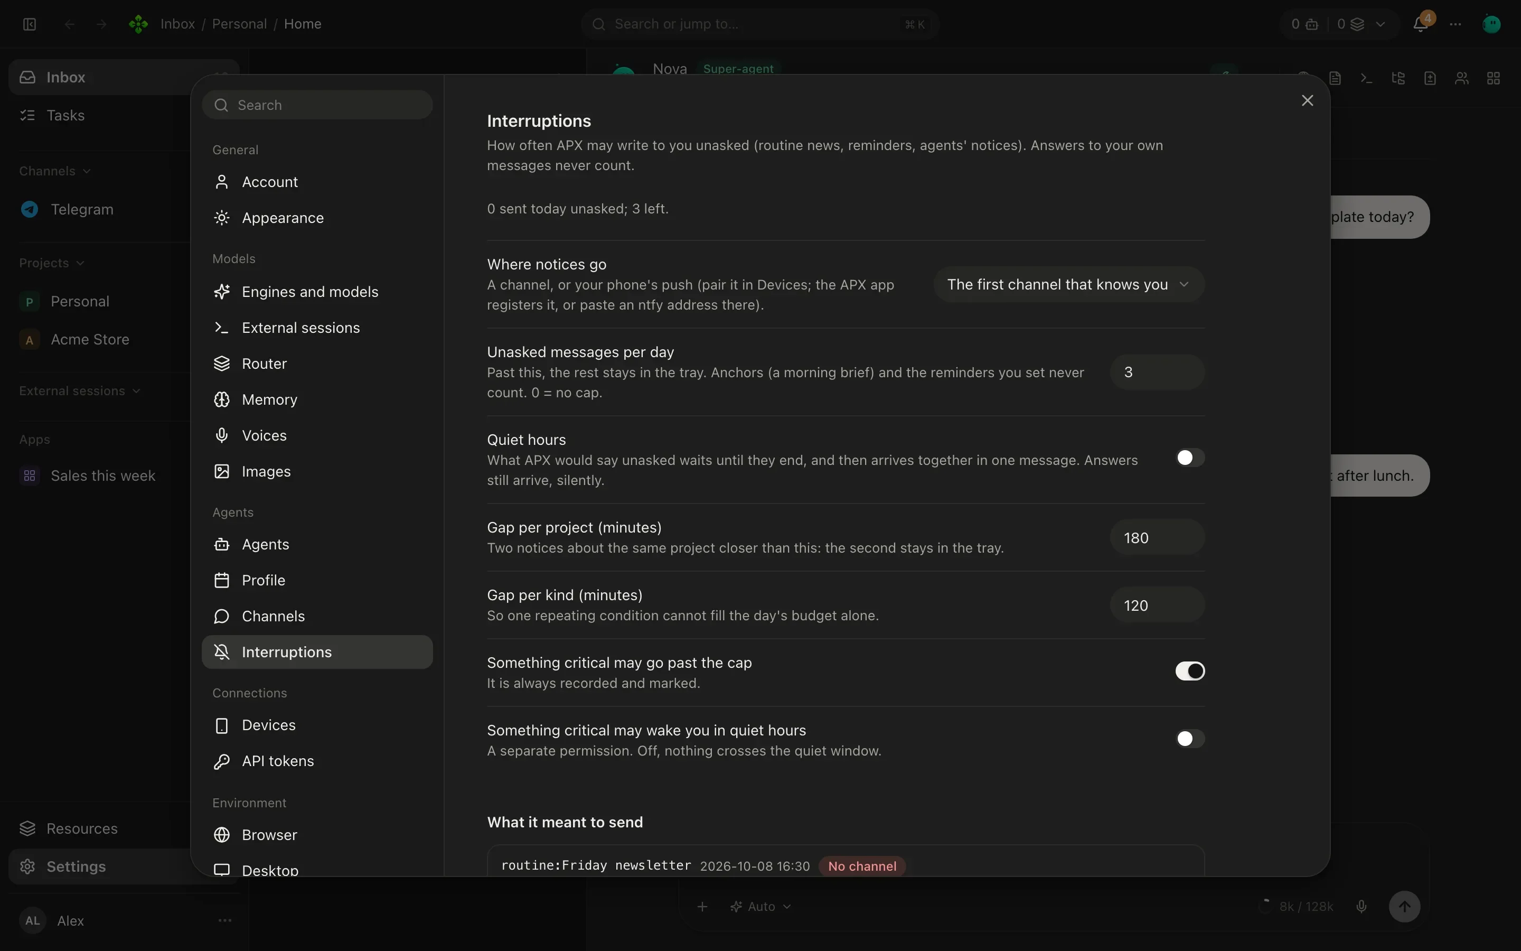This screenshot has height=951, width=1521.
Task: Click the send arrow button
Action: point(1404,906)
